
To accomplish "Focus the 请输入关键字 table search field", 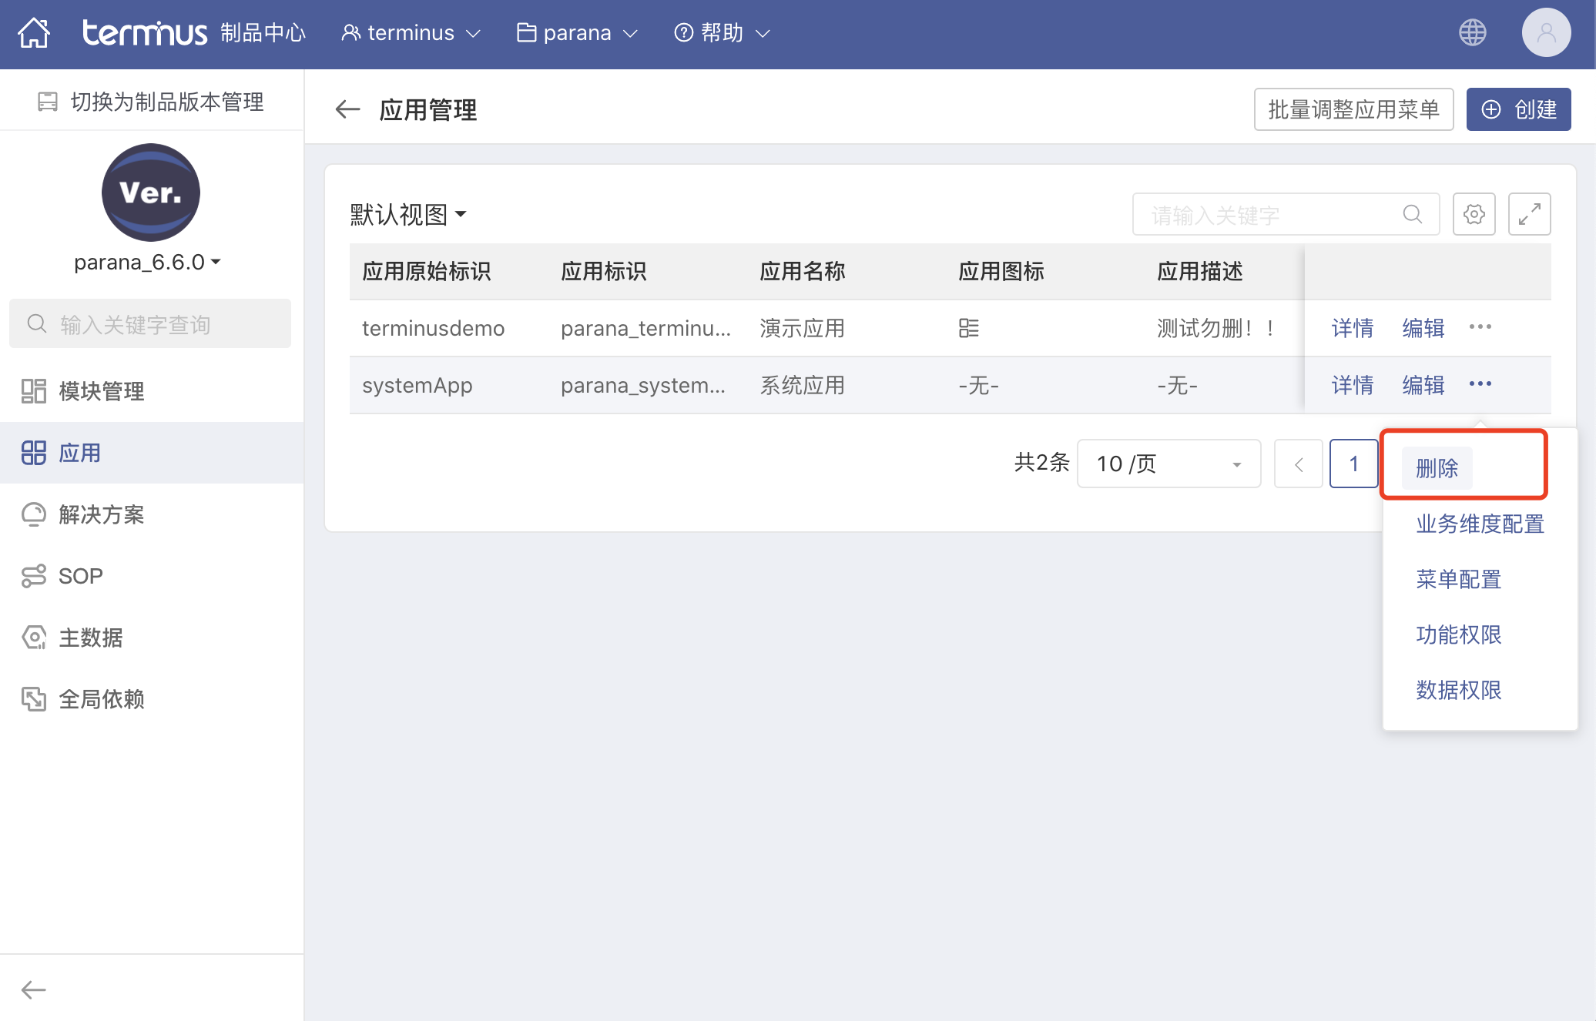I will click(1286, 214).
